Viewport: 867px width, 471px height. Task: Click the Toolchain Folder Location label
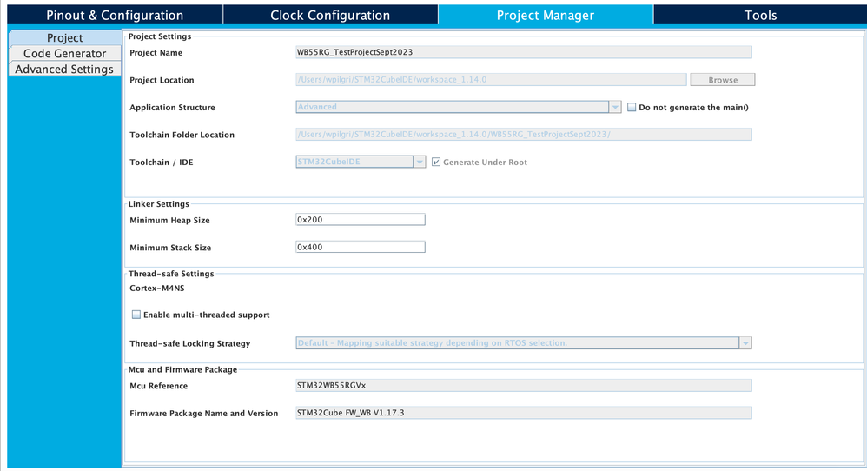click(x=182, y=135)
